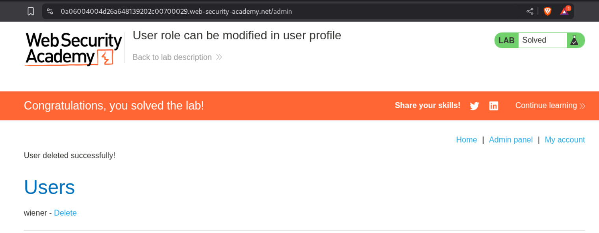The height and width of the screenshot is (233, 599).
Task: Click the bookmark icon in the address bar
Action: [31, 11]
